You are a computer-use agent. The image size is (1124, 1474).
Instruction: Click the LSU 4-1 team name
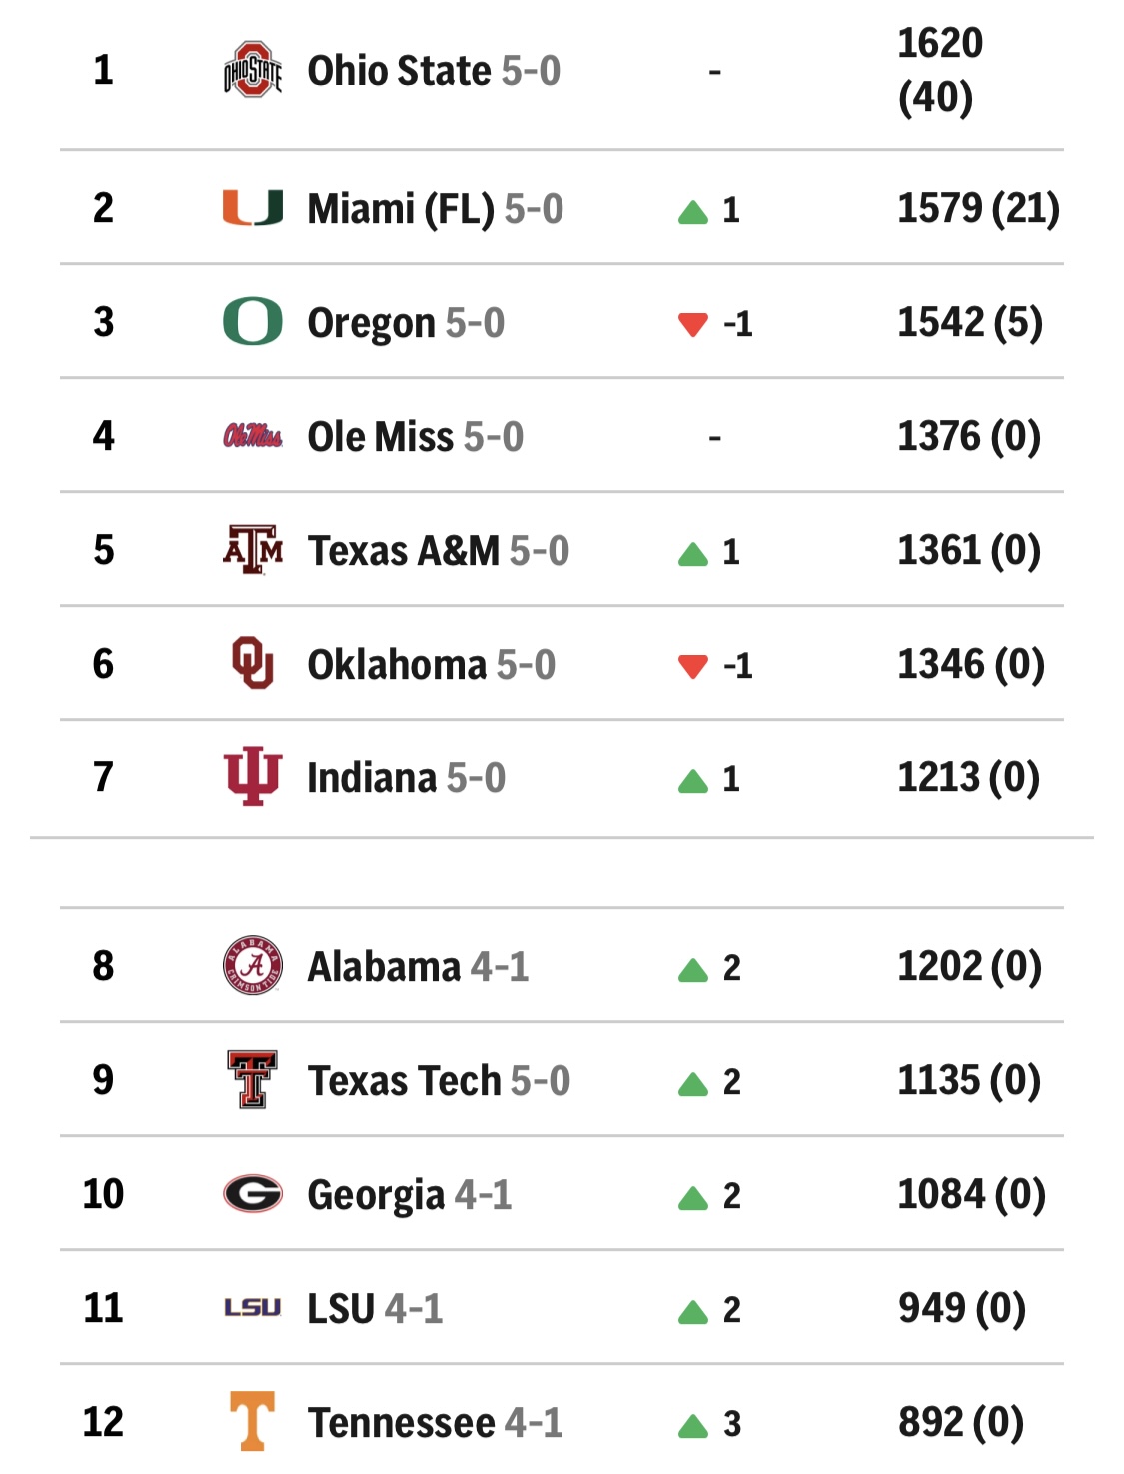point(375,1309)
